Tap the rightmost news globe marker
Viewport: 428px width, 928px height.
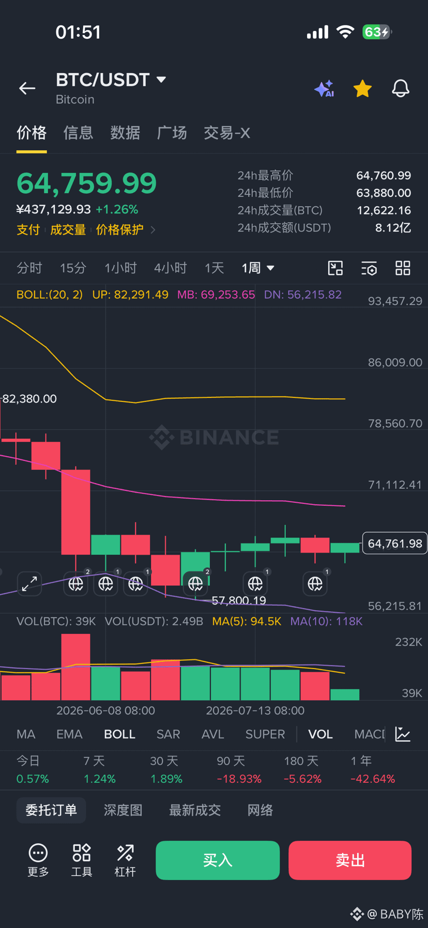(315, 583)
